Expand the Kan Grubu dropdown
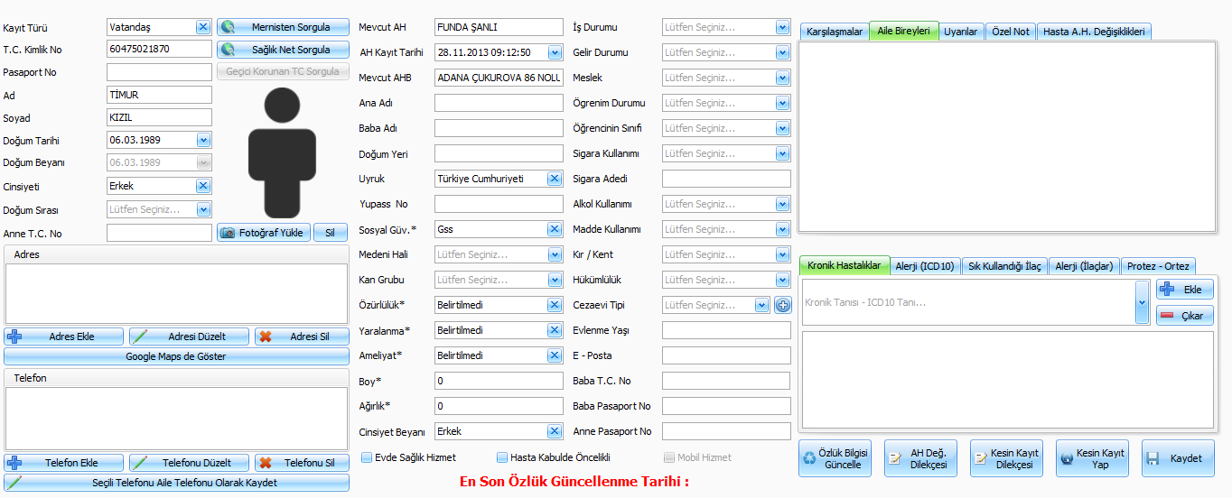 [x=554, y=280]
